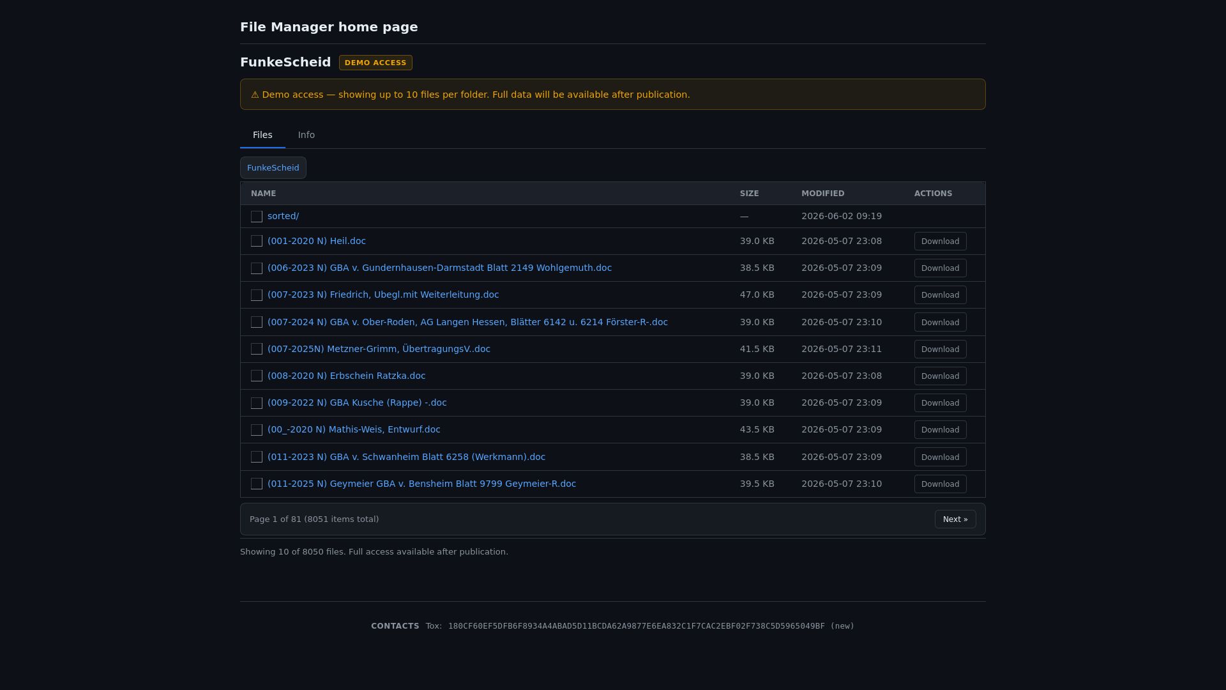Click the MODIFIED column header

pyautogui.click(x=823, y=194)
